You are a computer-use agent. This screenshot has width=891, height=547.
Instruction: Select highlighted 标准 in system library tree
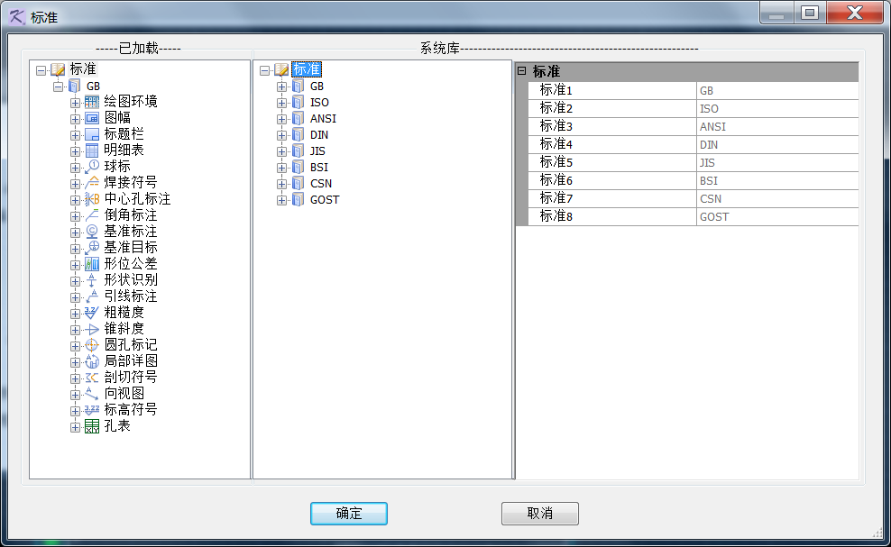pyautogui.click(x=307, y=69)
